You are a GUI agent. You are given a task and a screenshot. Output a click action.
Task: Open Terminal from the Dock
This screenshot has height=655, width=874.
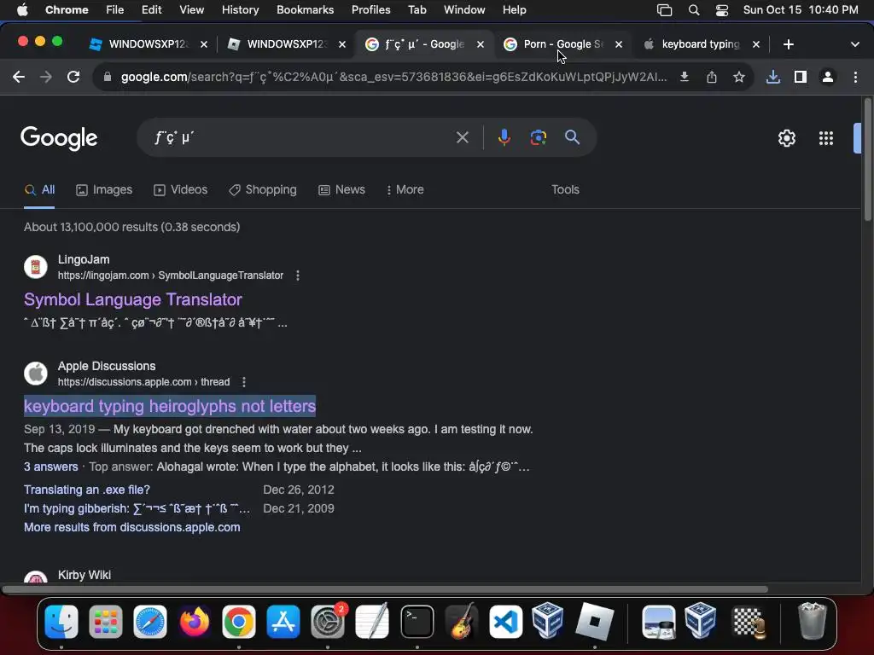(417, 622)
